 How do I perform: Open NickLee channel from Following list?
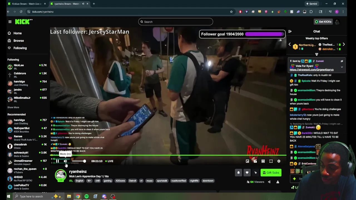tap(27, 67)
